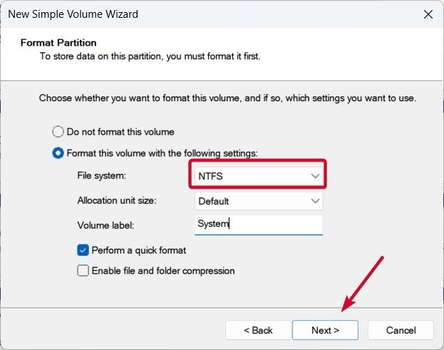Click the "New Simple Volume Wizard" title bar text
The width and height of the screenshot is (444, 350).
click(x=73, y=14)
